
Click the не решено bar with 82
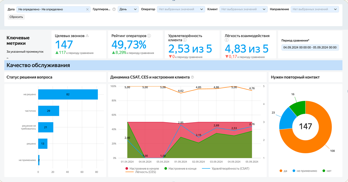coord(68,94)
